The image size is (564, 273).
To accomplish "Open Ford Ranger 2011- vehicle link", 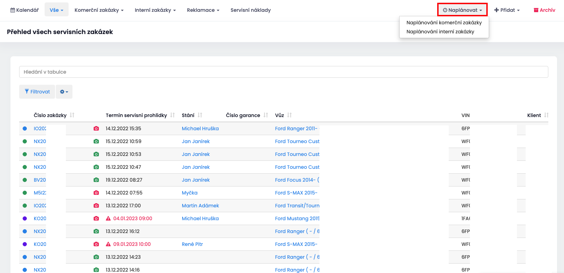I will (x=296, y=129).
